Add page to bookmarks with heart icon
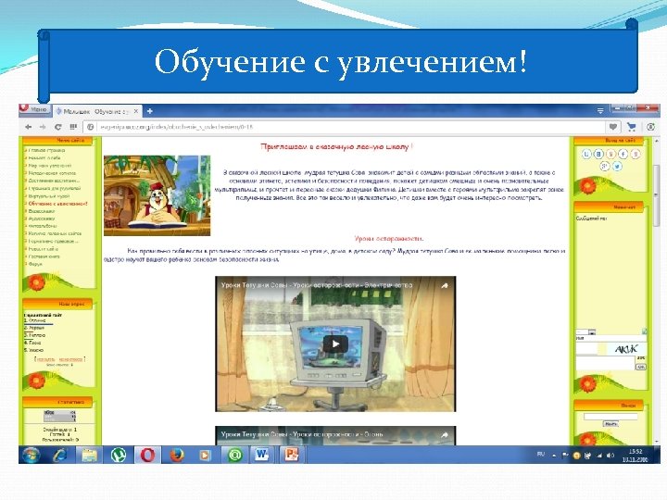This screenshot has width=667, height=500. point(612,127)
